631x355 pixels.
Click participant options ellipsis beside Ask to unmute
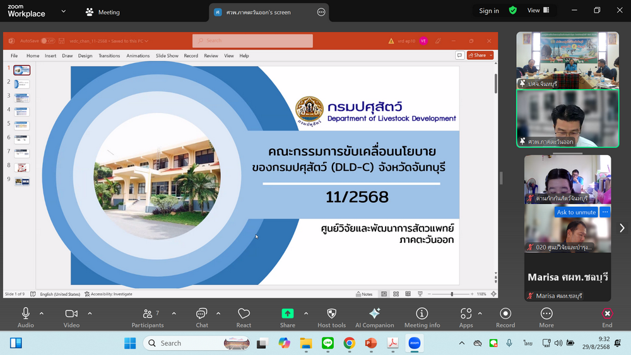tap(605, 212)
